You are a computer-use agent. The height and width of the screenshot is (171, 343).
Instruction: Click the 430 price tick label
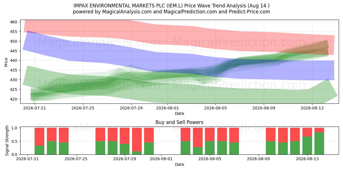pyautogui.click(x=14, y=80)
